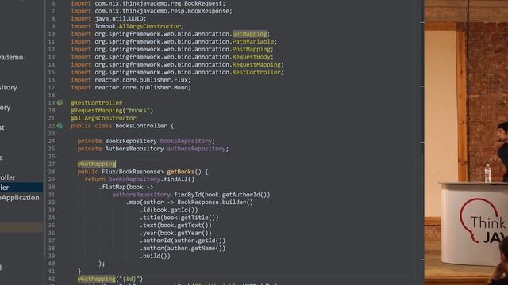508x285 pixels.
Task: Click the java.util.UUID import text
Action: (x=119, y=19)
